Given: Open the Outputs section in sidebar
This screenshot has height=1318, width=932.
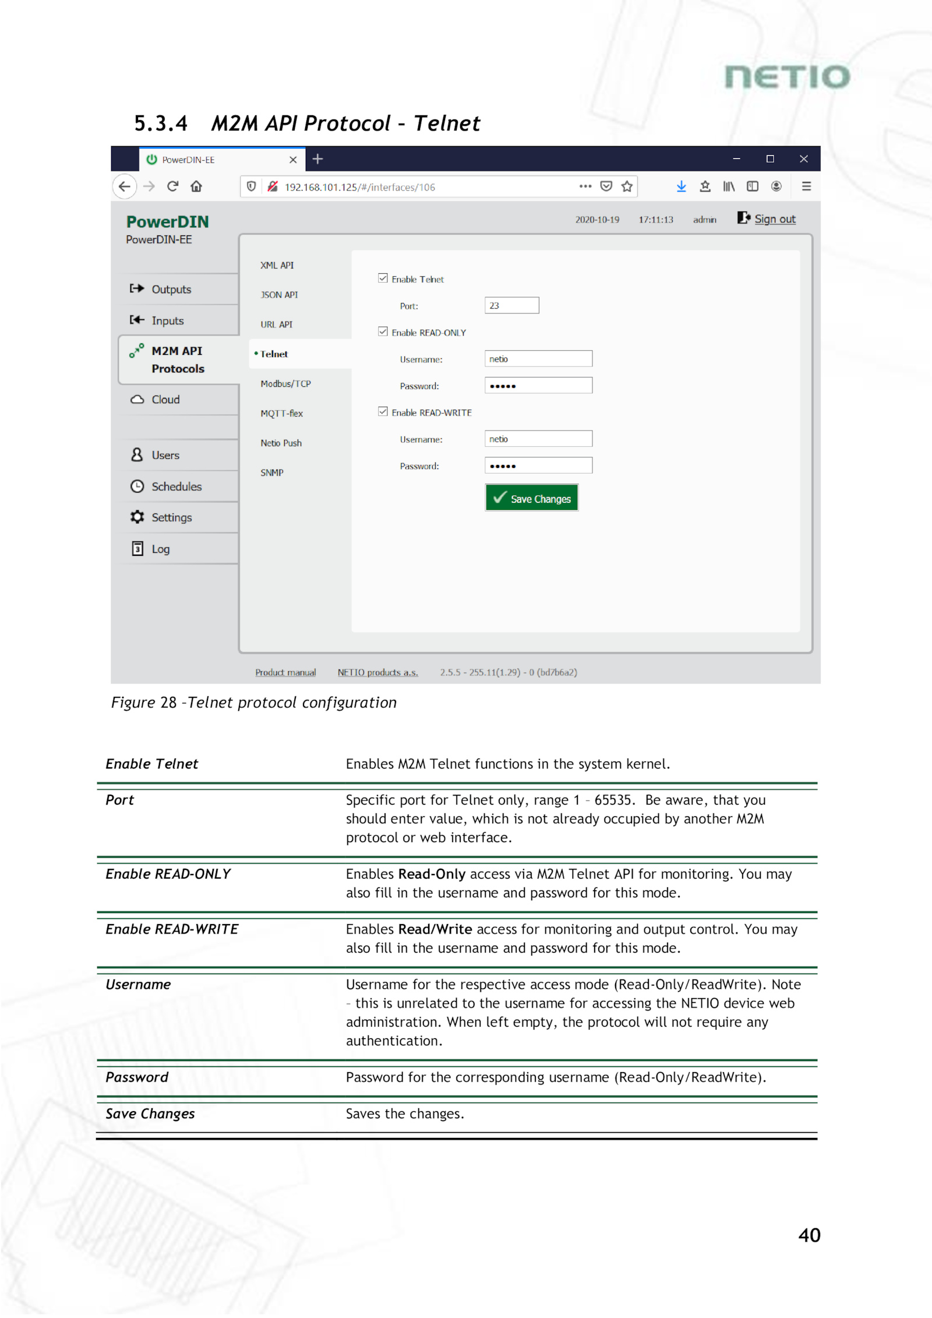Looking at the screenshot, I should point(171,289).
